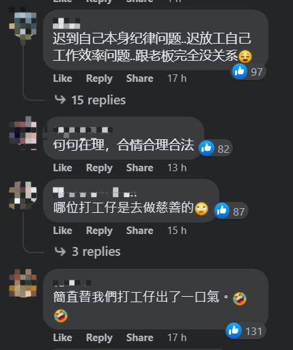Reply to the comment posted 15 h ago
Image resolution: width=293 pixels, height=350 pixels.
99,231
